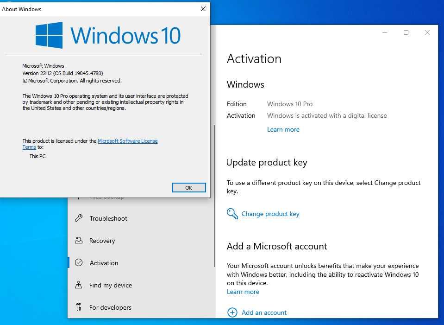The image size is (444, 325).
Task: Open the Microsoft Software License link
Action: click(128, 141)
